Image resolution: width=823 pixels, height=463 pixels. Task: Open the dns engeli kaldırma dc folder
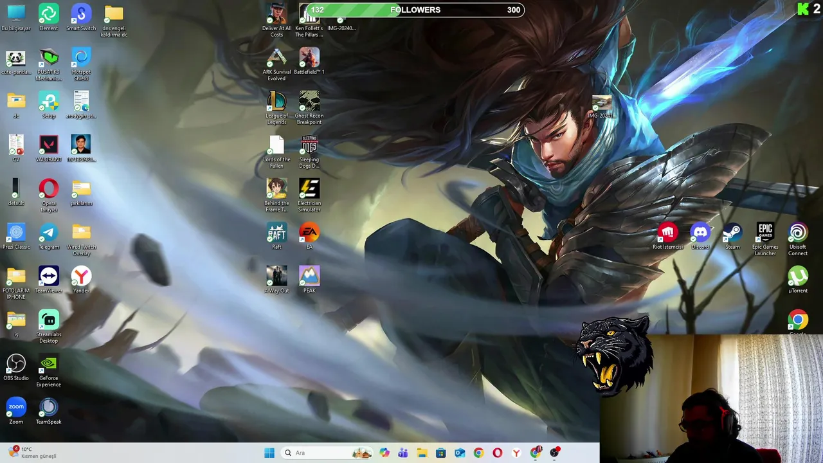coord(114,21)
